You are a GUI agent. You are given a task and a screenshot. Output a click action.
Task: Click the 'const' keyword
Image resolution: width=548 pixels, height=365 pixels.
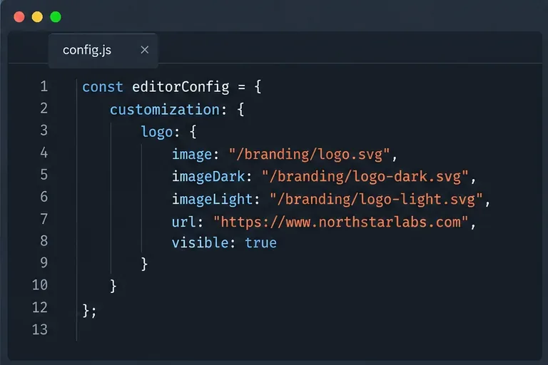coord(103,87)
